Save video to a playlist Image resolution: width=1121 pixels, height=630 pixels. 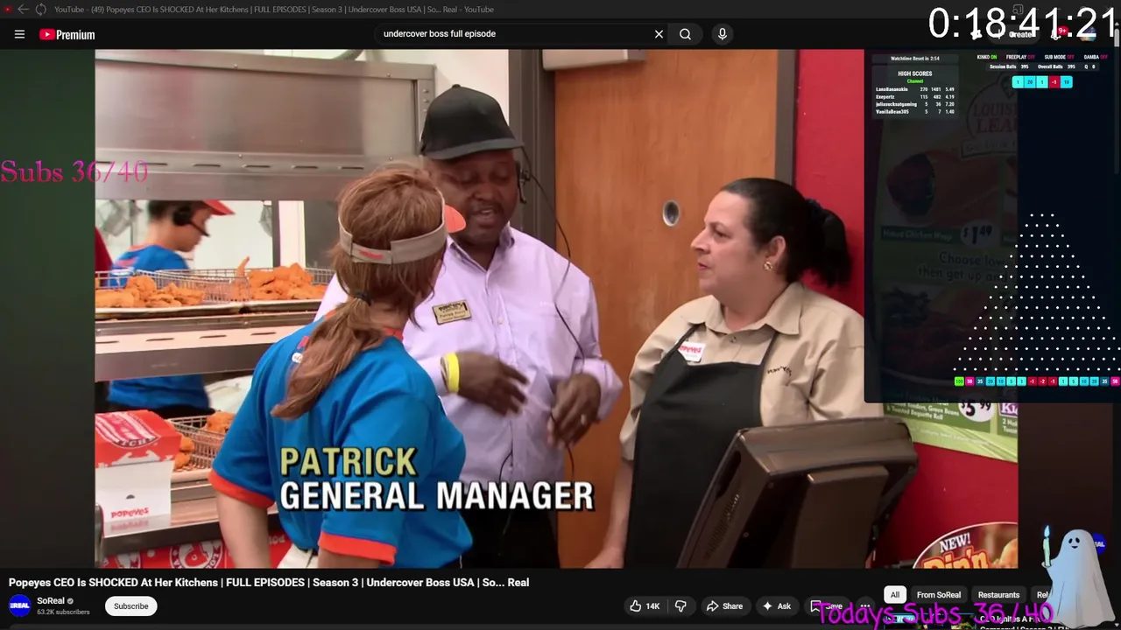tap(826, 605)
